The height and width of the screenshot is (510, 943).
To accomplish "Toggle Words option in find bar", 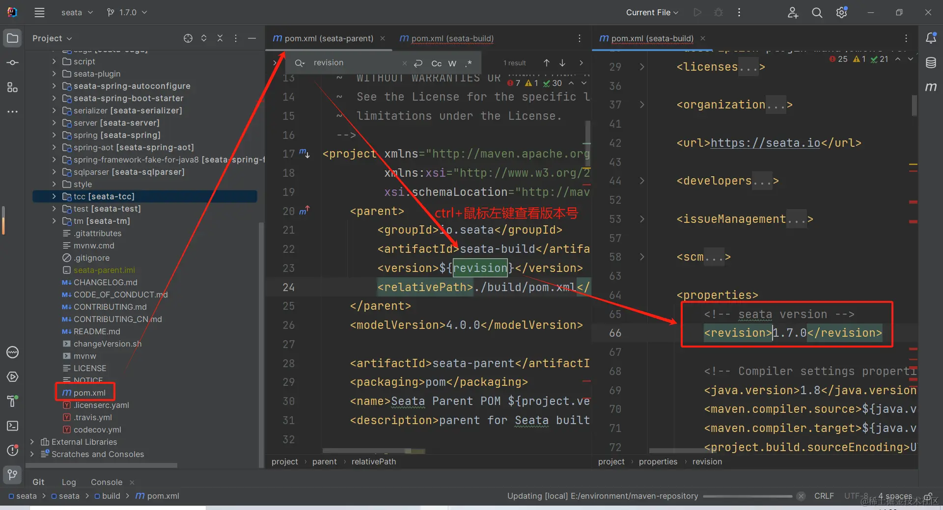I will [452, 63].
